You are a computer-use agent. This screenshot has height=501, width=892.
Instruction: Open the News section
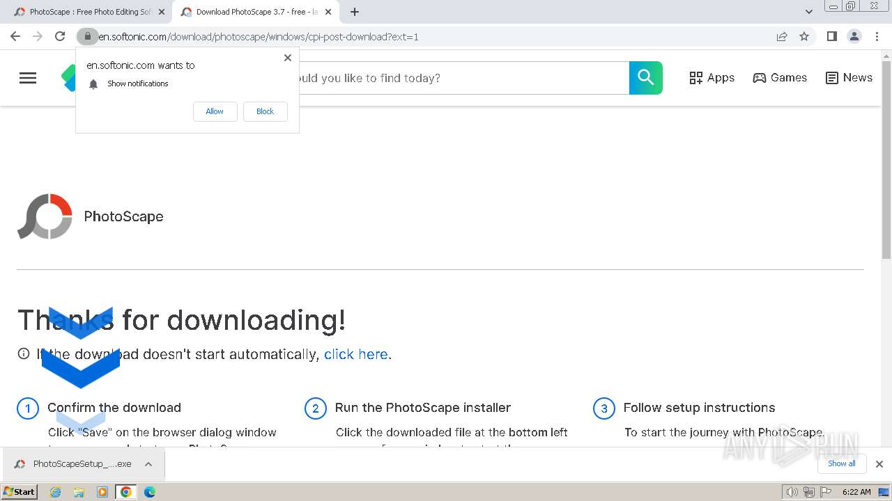pyautogui.click(x=849, y=78)
